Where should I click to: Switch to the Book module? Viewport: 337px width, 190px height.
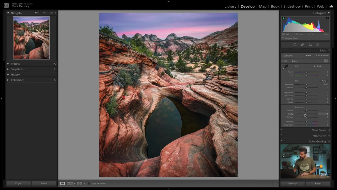[275, 6]
